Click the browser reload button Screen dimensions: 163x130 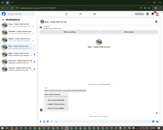tap(12, 8)
